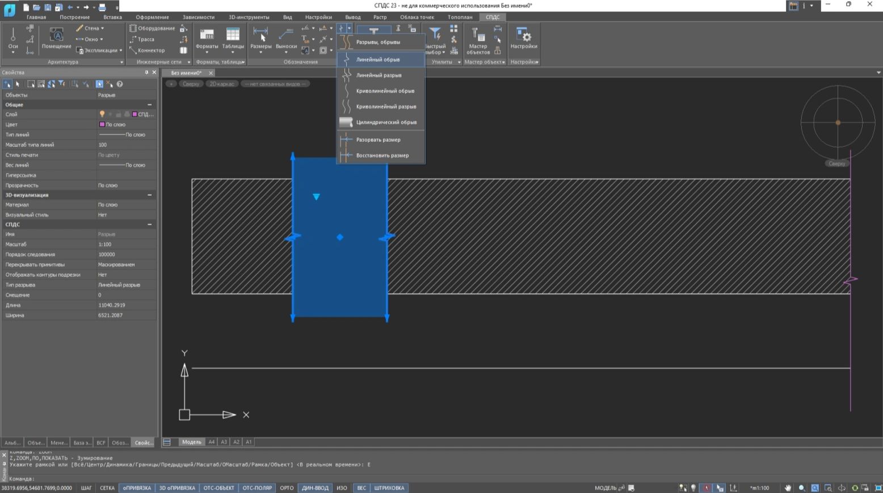Viewport: 883px width, 493px height.
Task: Select Линейный обрыв from the dropdown list
Action: tap(378, 60)
